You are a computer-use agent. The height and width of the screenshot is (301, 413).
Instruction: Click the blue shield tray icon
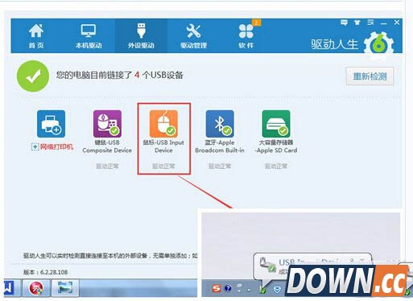[x=277, y=289]
